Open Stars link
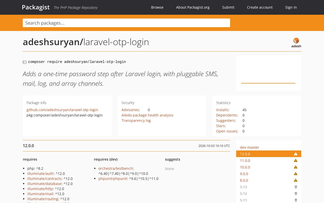 tap(220, 126)
